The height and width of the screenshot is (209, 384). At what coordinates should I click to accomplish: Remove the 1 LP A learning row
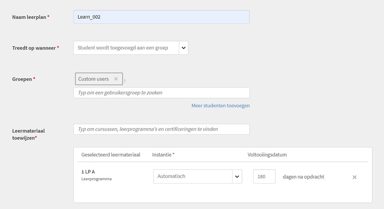pos(354,177)
